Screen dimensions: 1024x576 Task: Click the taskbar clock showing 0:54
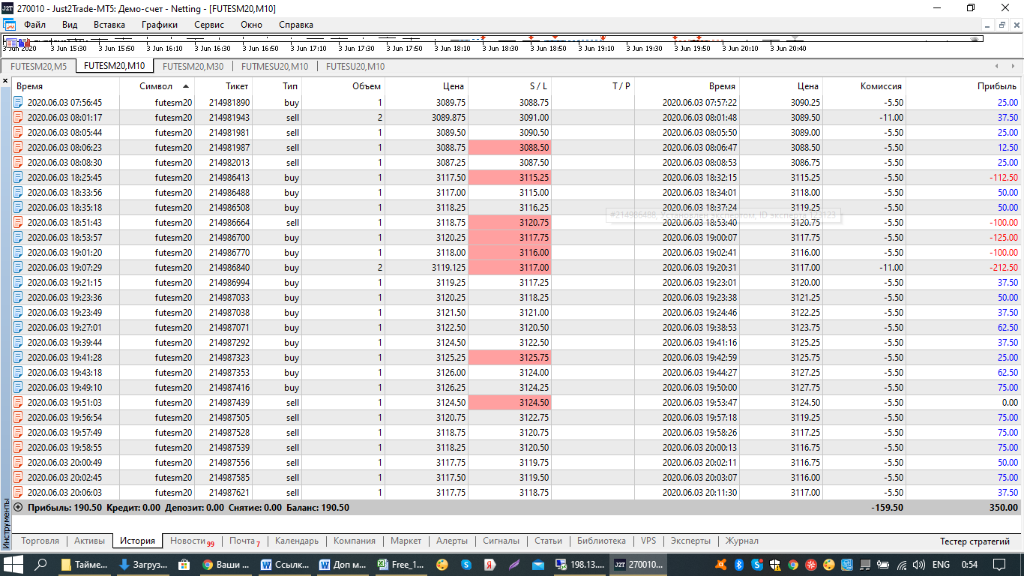pyautogui.click(x=969, y=565)
